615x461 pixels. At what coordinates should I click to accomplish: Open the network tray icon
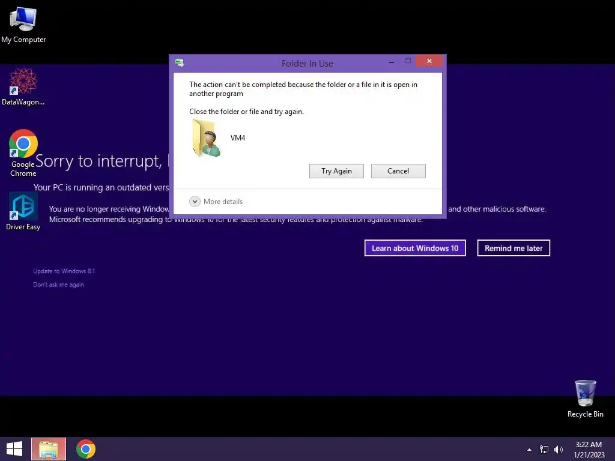click(544, 450)
